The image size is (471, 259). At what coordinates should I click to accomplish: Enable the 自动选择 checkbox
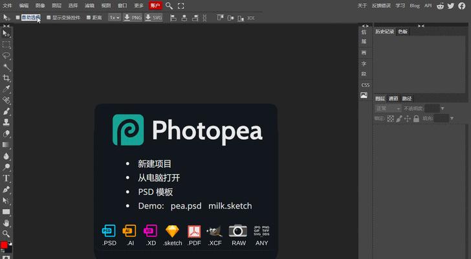17,17
